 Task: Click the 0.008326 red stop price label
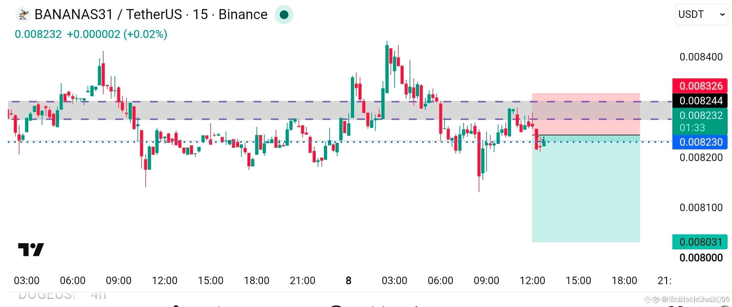coord(700,86)
